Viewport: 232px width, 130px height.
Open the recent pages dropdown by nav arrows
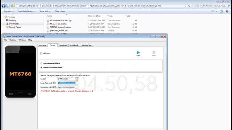pos(11,6)
